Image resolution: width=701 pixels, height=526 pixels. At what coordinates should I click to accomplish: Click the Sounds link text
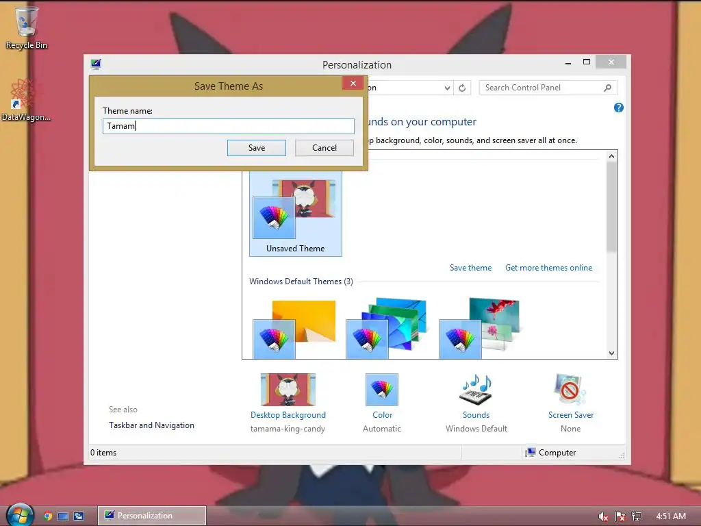coord(476,415)
